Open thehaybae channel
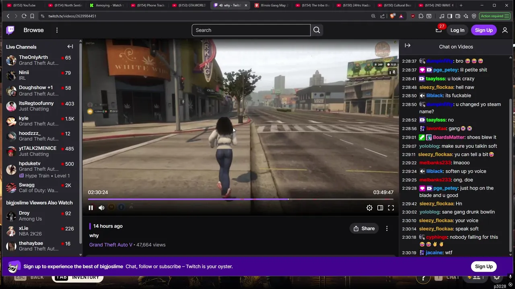The width and height of the screenshot is (515, 289). [x=40, y=246]
